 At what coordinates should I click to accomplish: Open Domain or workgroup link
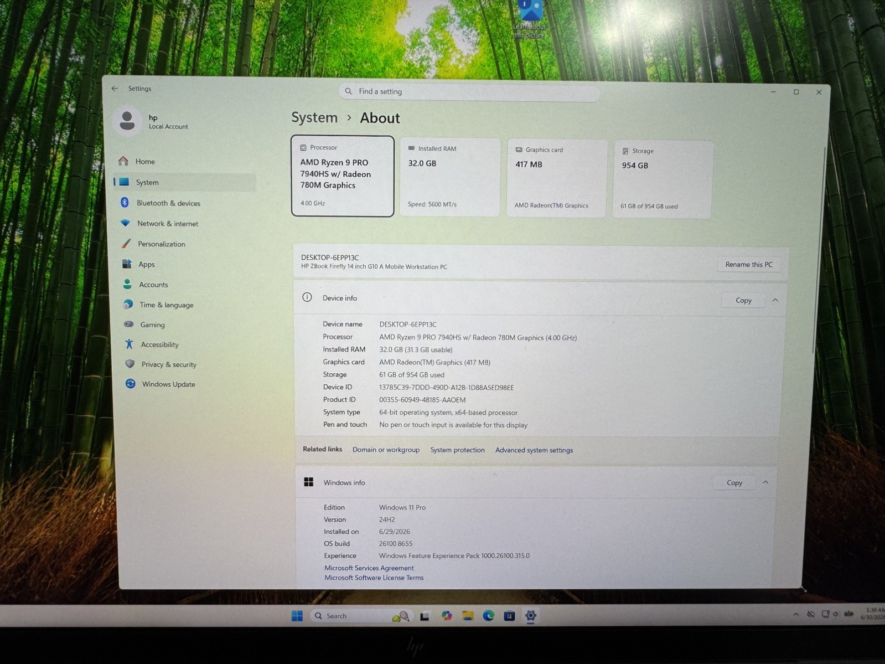(386, 450)
